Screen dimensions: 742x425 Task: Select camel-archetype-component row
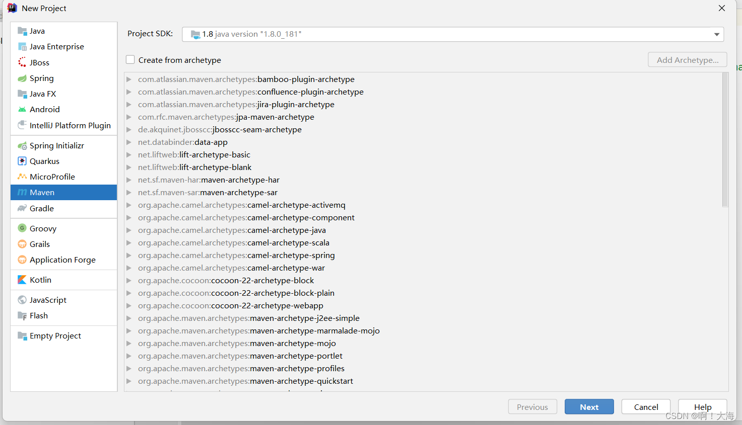(x=423, y=218)
